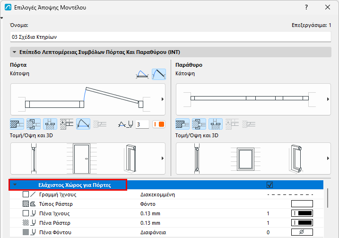Toggle the second door frame detail icon
This screenshot has width=339, height=238.
coord(34,124)
